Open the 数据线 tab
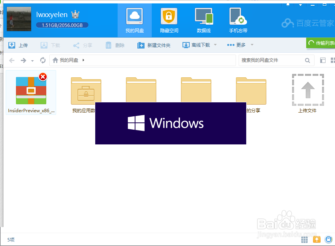Image resolution: width=335 pixels, height=246 pixels. (204, 20)
